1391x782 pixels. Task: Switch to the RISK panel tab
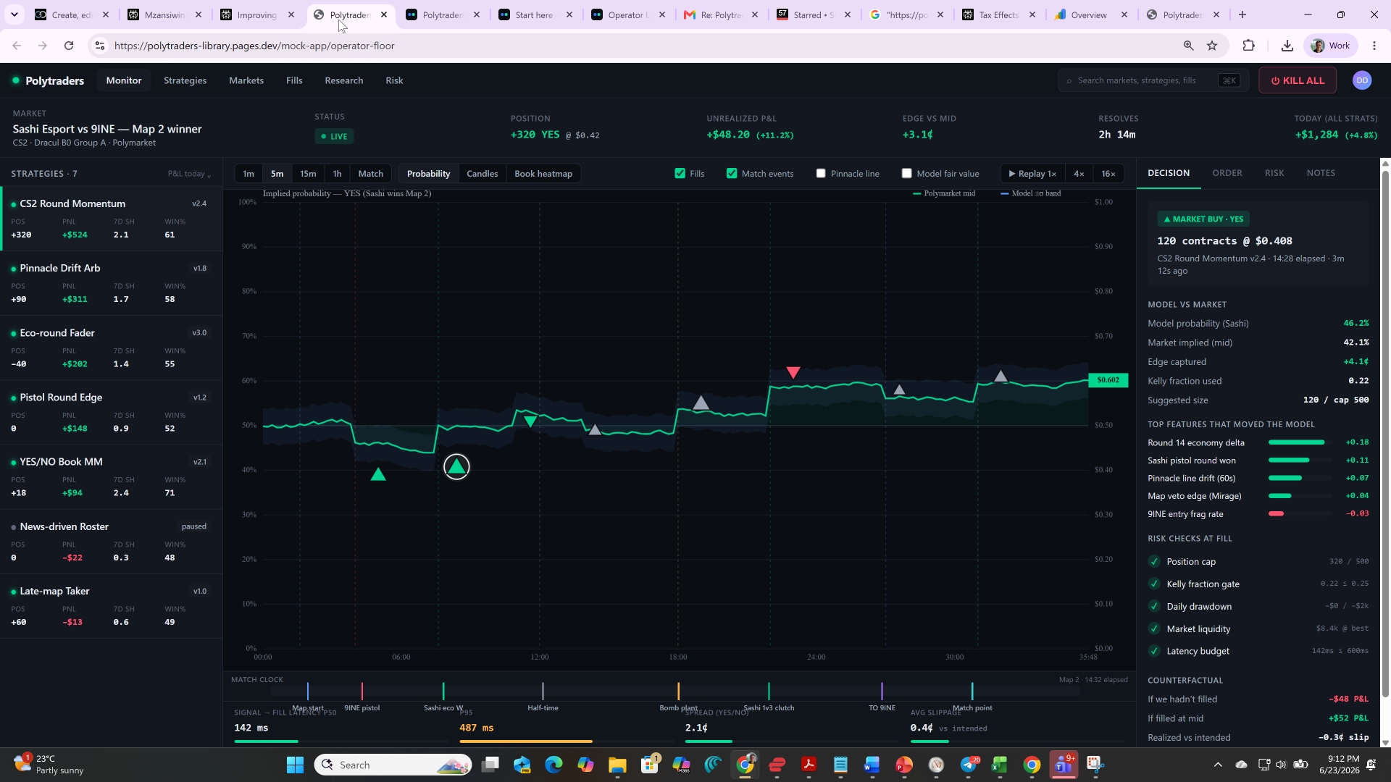click(1274, 173)
